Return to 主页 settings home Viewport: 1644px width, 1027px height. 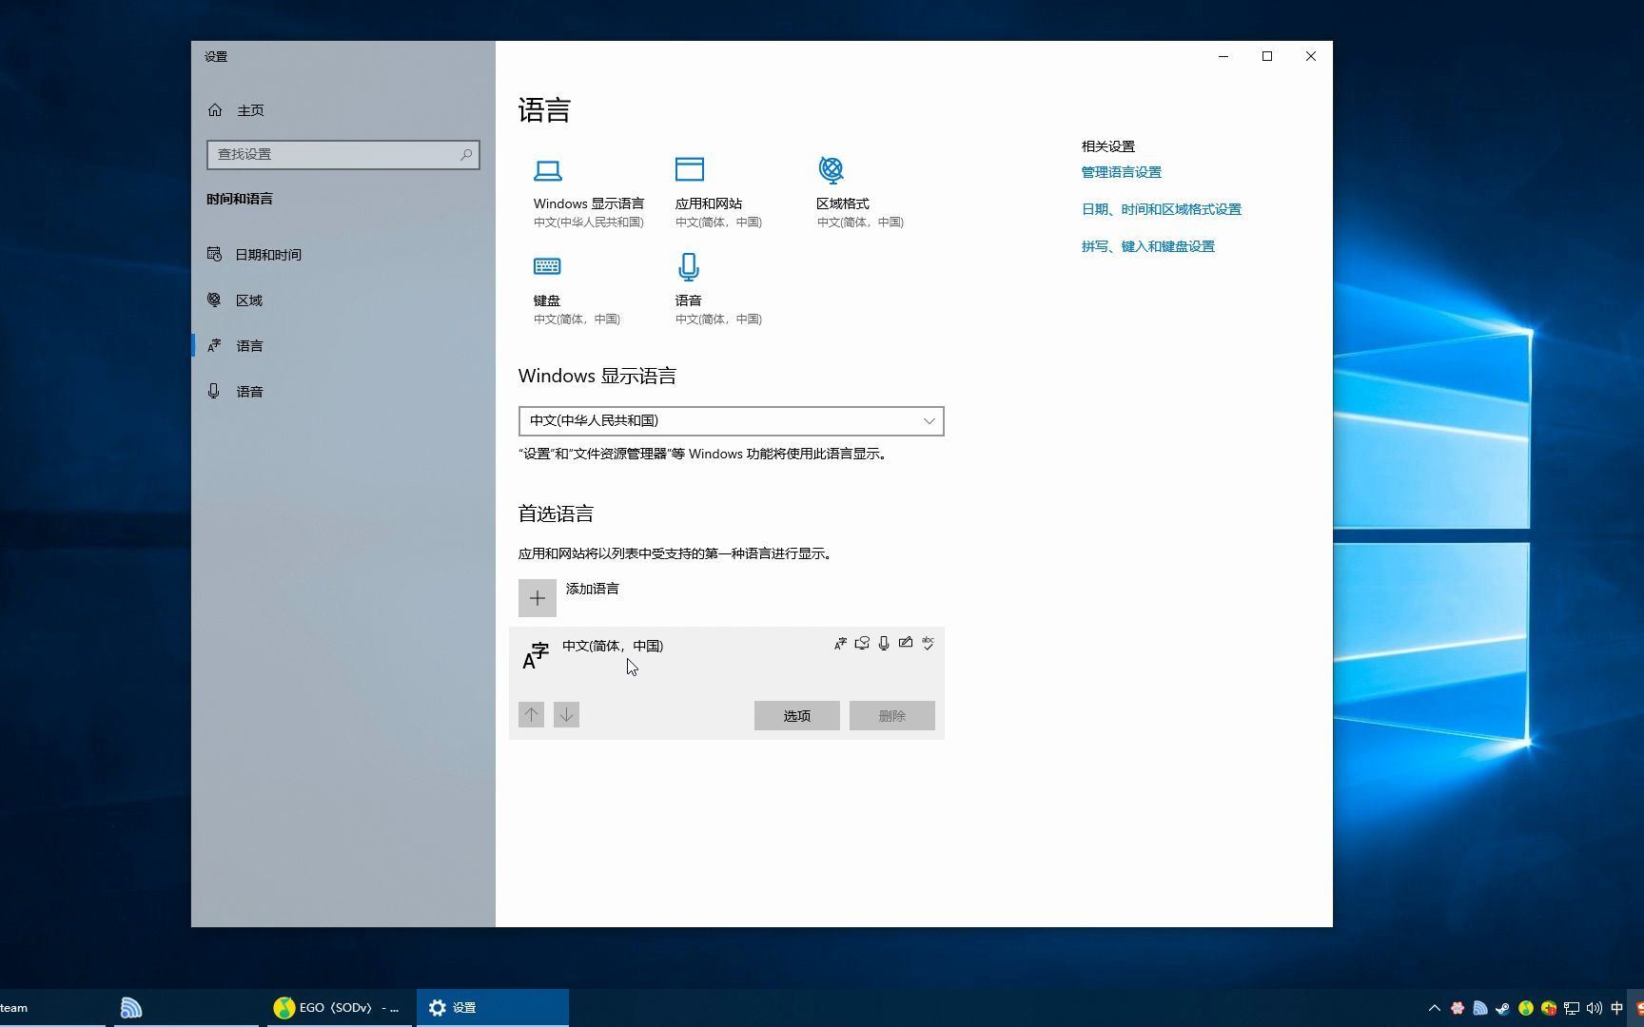(x=343, y=110)
